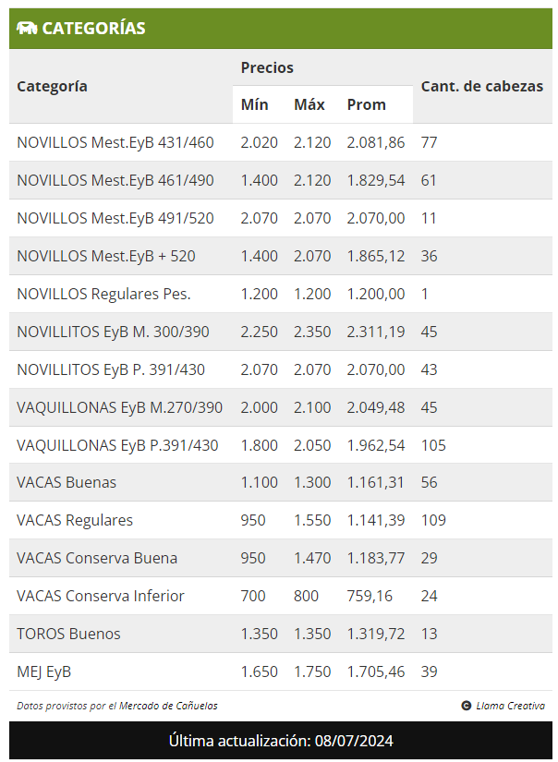Click the cow icon beside CATEGORÍAS
Screen dimensions: 558x762
coord(27,29)
